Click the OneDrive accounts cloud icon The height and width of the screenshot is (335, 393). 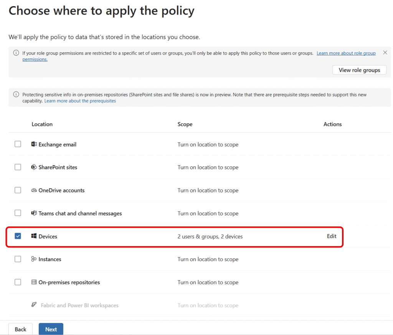(34, 190)
